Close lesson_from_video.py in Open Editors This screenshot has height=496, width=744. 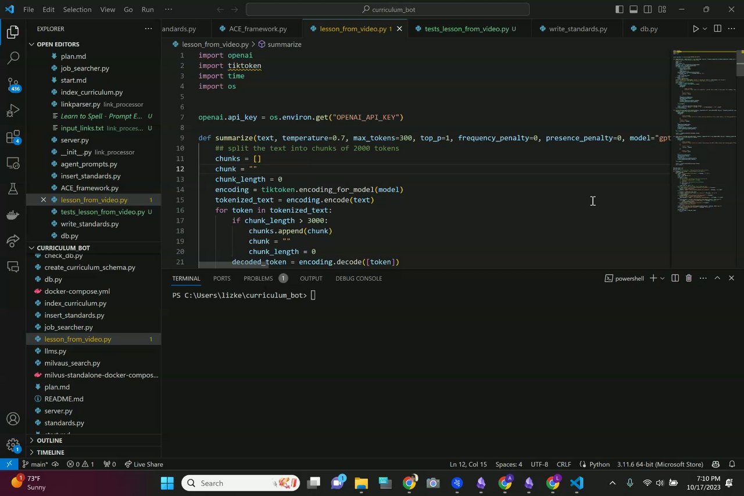pos(43,199)
